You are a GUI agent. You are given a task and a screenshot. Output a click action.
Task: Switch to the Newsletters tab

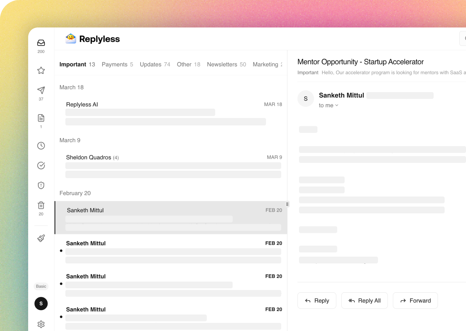(x=227, y=64)
